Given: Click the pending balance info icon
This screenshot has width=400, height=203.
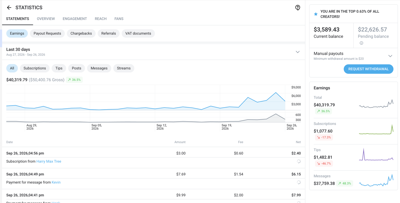Looking at the screenshot, I should point(361,43).
